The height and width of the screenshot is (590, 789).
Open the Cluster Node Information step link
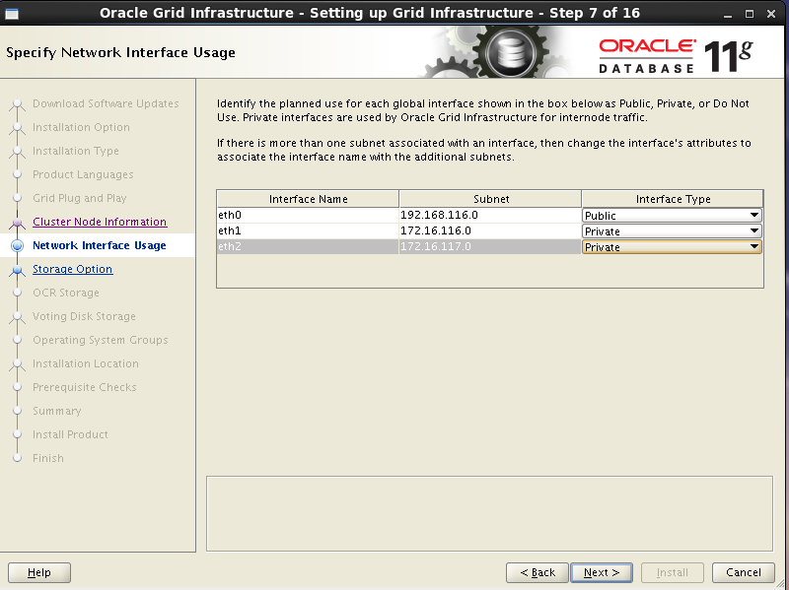[100, 222]
